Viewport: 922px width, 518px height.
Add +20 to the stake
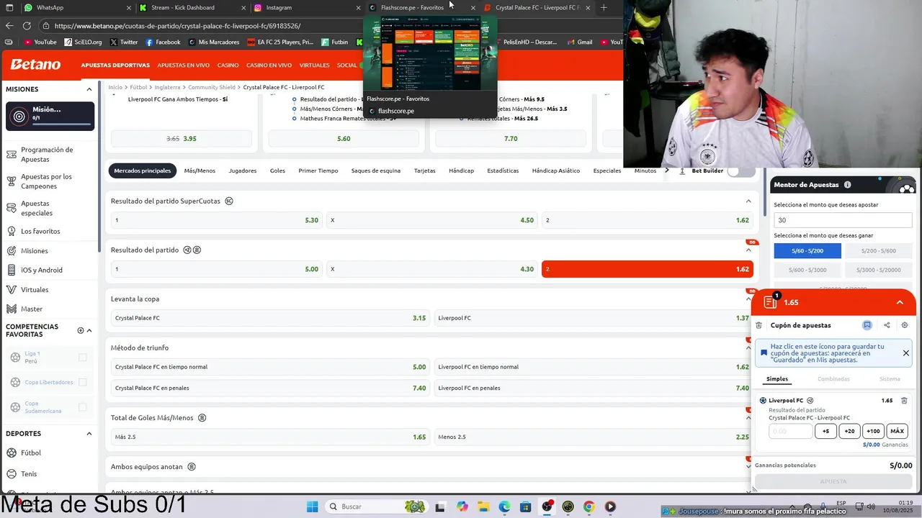(x=849, y=431)
